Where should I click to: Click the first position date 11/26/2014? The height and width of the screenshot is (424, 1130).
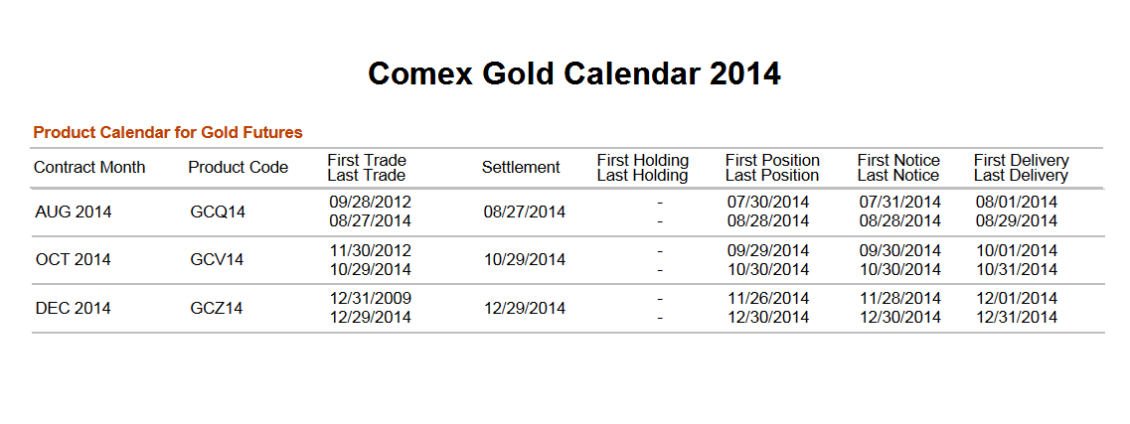(768, 298)
